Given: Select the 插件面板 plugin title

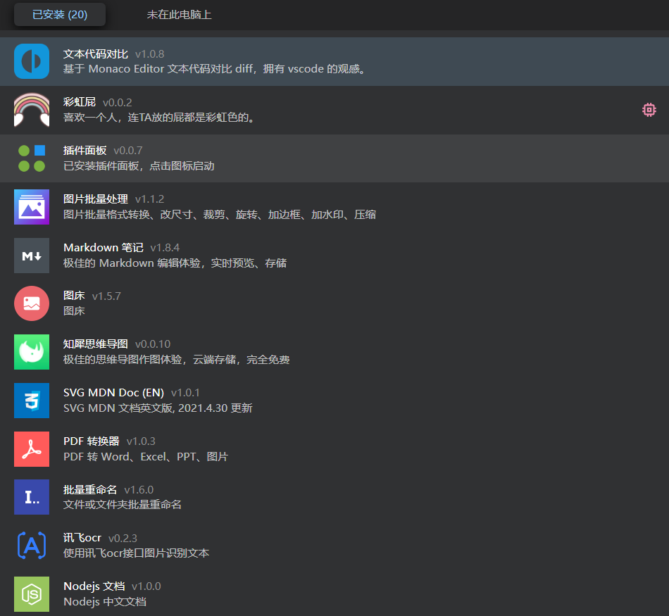Looking at the screenshot, I should tap(85, 150).
